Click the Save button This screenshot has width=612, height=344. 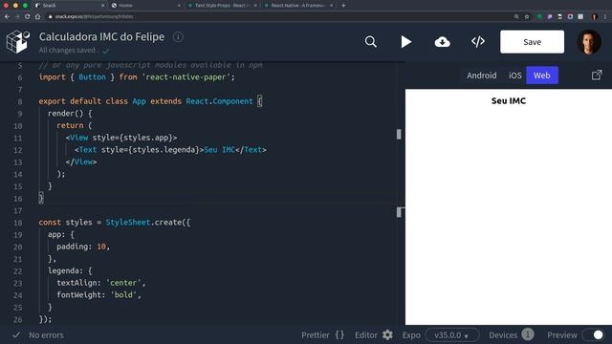(x=532, y=42)
